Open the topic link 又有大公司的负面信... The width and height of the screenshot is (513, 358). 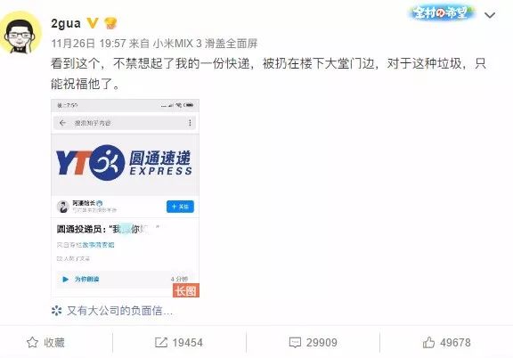tap(119, 311)
